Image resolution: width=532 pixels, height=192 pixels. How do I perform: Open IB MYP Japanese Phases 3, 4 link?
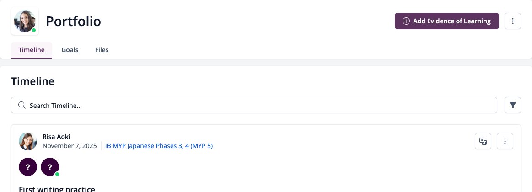point(159,146)
